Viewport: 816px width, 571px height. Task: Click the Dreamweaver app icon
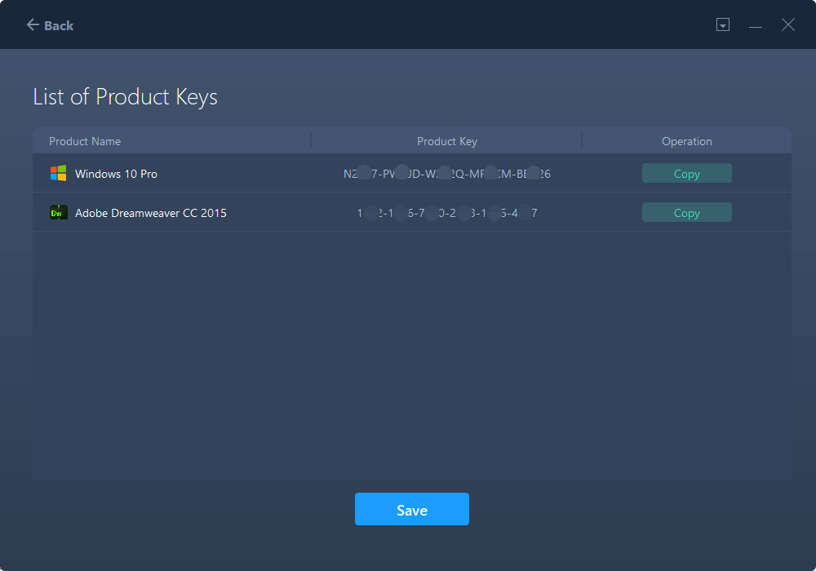click(x=58, y=213)
